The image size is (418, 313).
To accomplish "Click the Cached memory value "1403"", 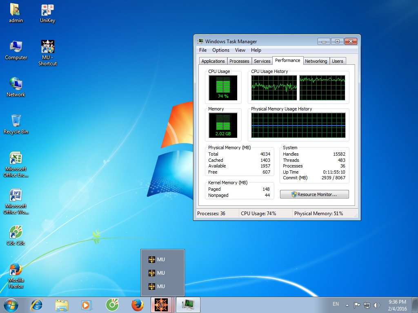I will point(265,160).
